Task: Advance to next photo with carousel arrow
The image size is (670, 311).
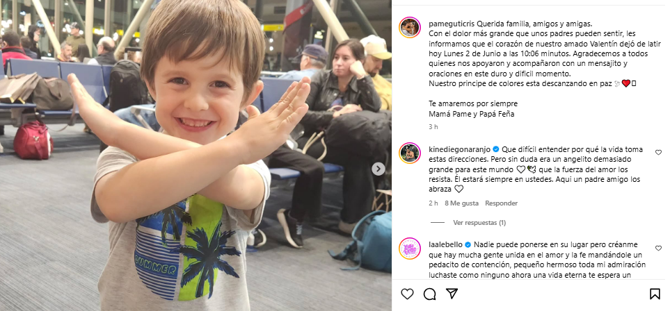Action: click(x=378, y=169)
